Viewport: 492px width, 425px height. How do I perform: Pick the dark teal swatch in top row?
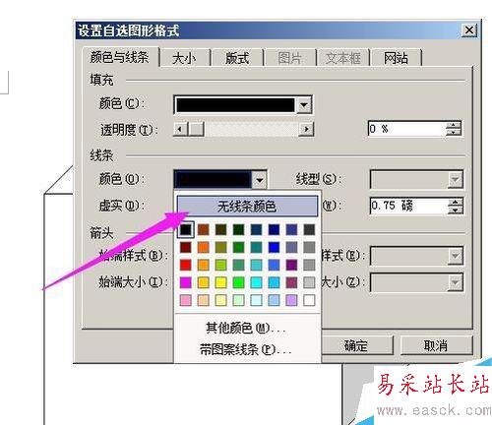click(256, 229)
